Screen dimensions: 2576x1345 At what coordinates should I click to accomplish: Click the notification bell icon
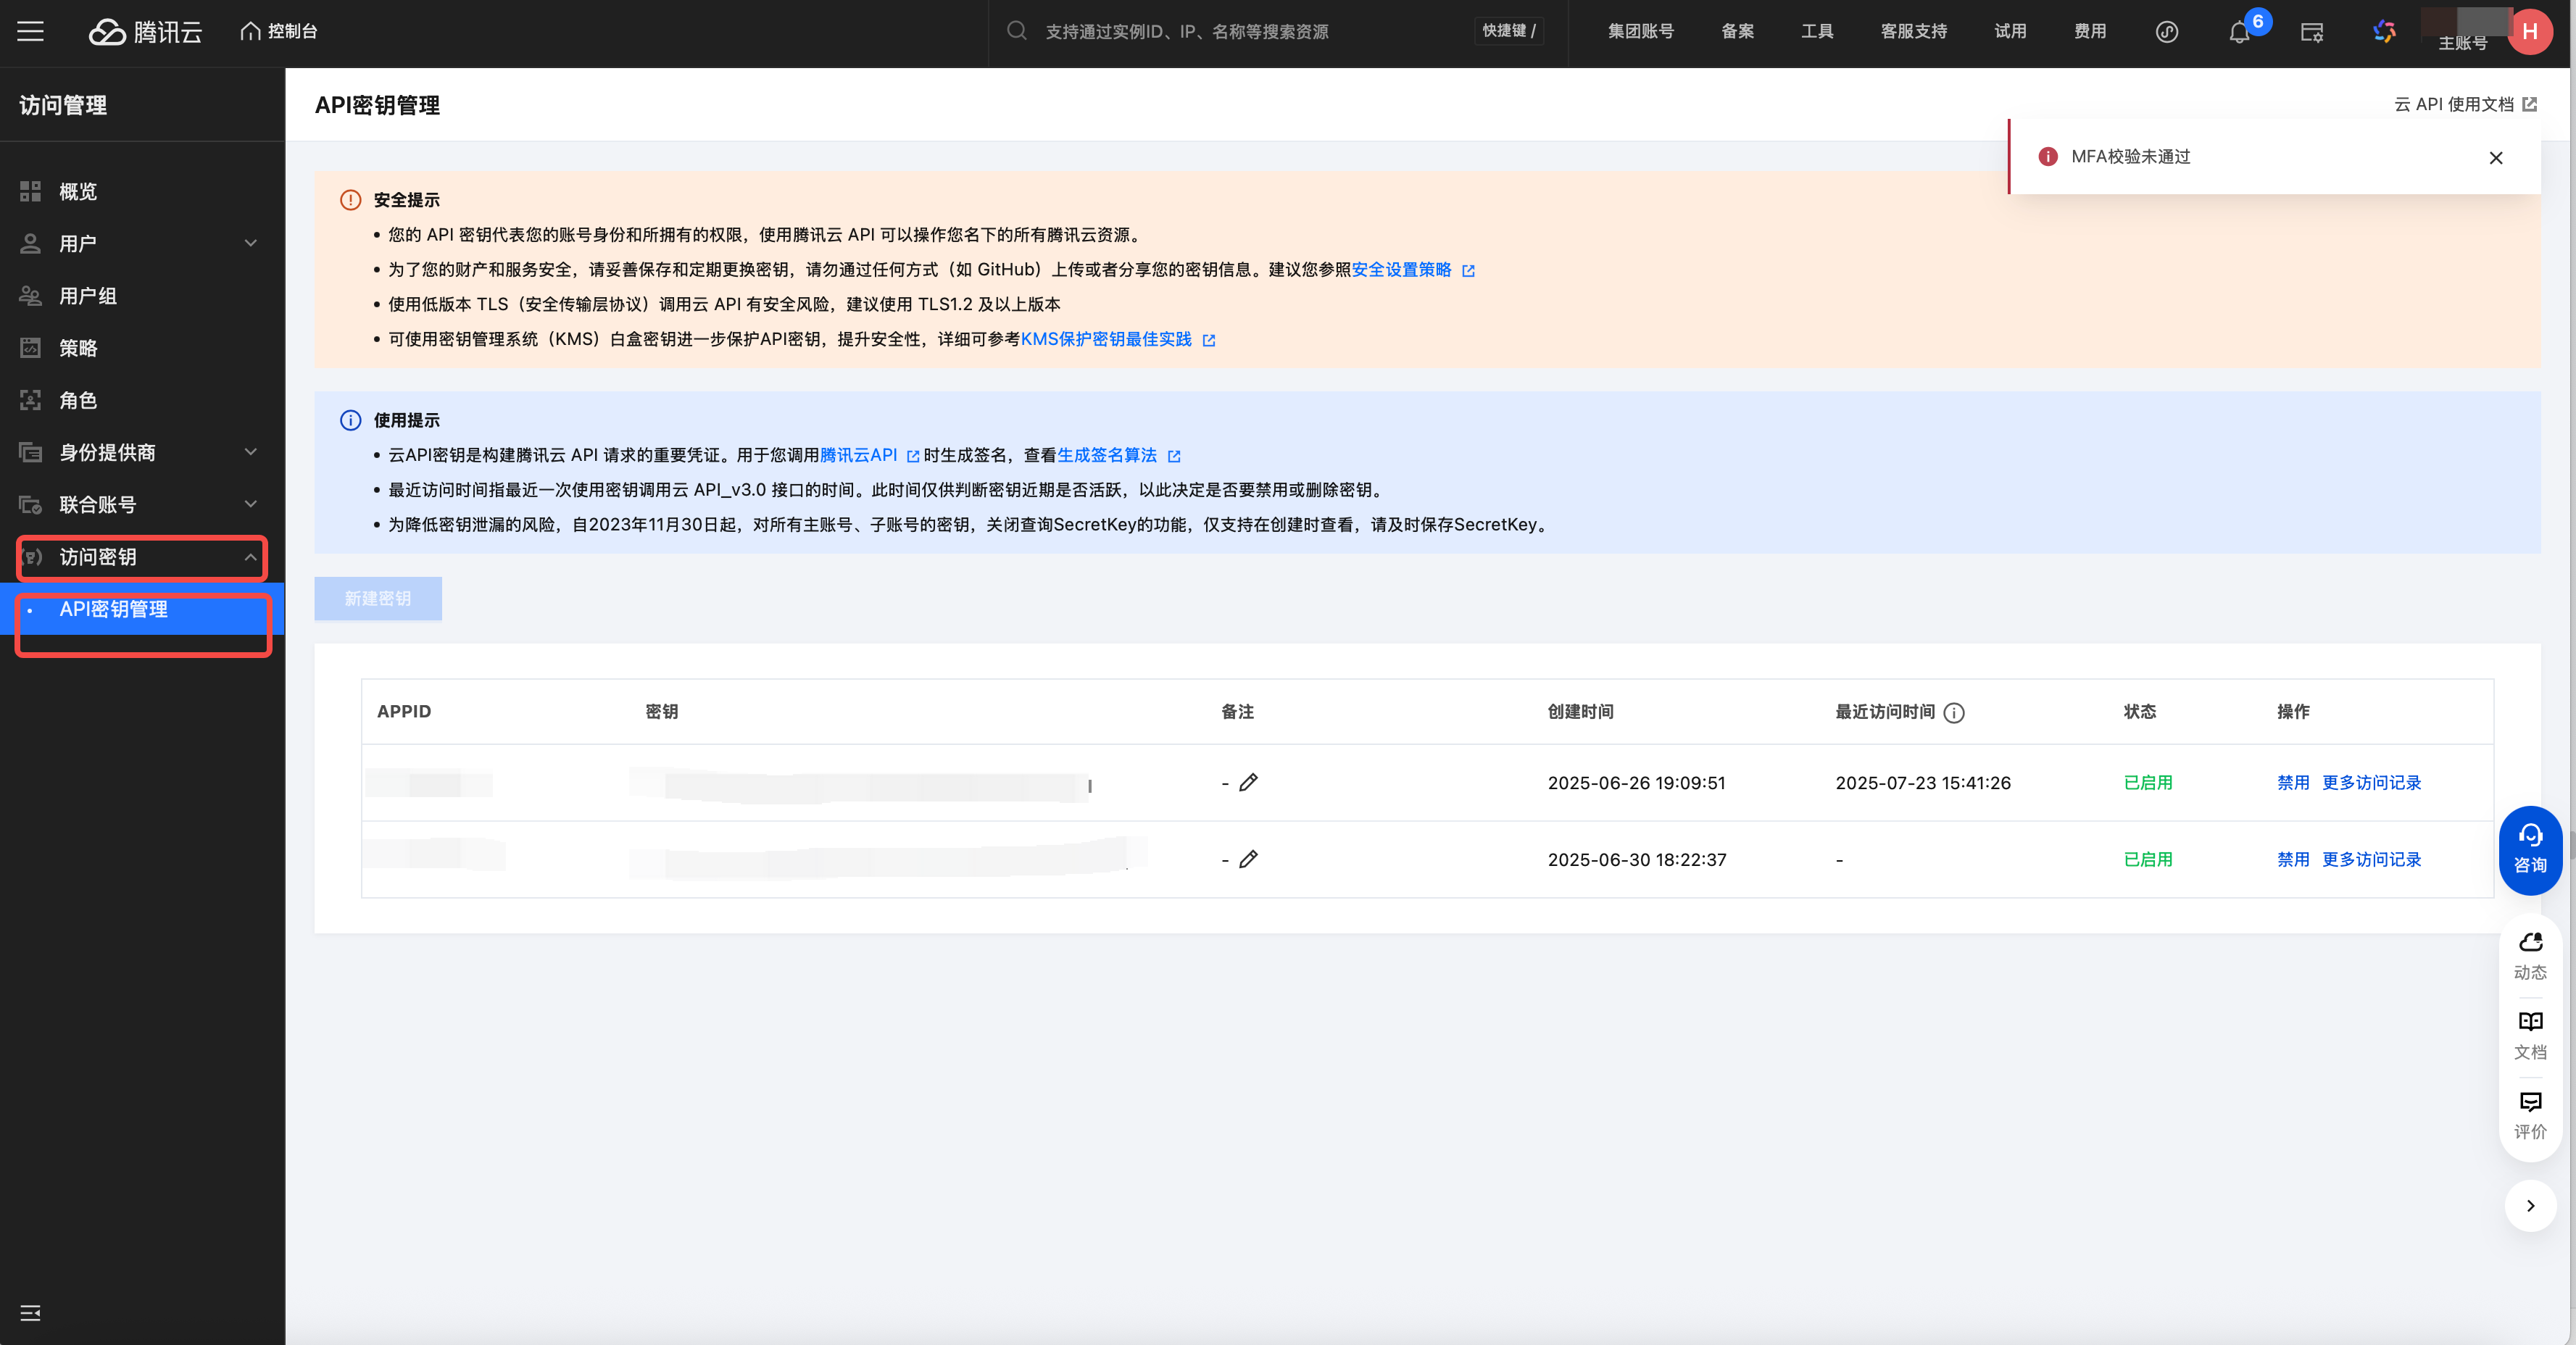point(2239,32)
